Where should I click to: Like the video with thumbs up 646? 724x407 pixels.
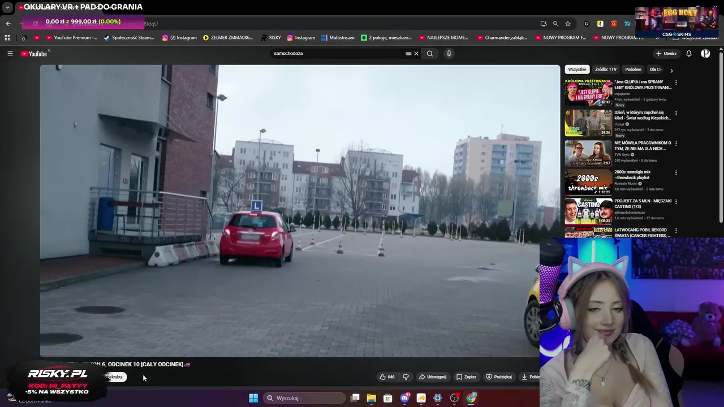click(387, 377)
